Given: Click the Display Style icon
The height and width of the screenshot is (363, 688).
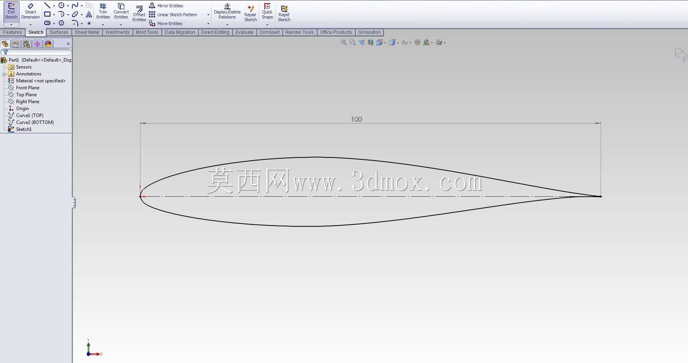Looking at the screenshot, I should (392, 42).
